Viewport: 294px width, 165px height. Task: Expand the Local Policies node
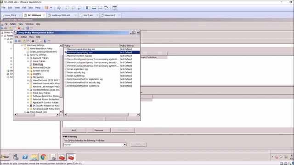[x=28, y=61]
